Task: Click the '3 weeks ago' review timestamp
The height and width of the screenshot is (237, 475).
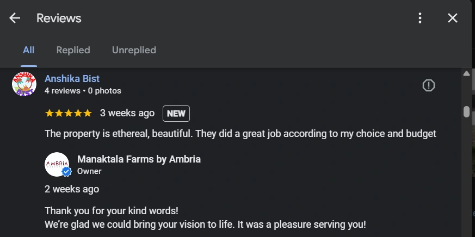Action: coord(127,113)
